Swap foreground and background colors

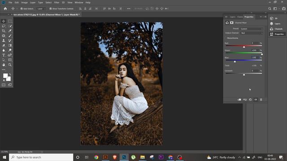[x=10, y=75]
